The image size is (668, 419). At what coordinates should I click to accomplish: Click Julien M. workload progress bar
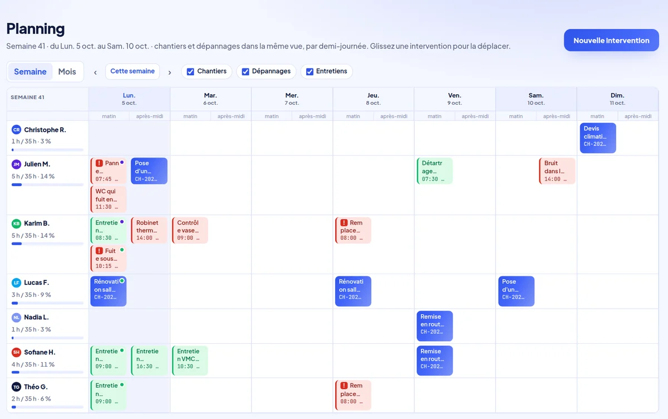47,184
